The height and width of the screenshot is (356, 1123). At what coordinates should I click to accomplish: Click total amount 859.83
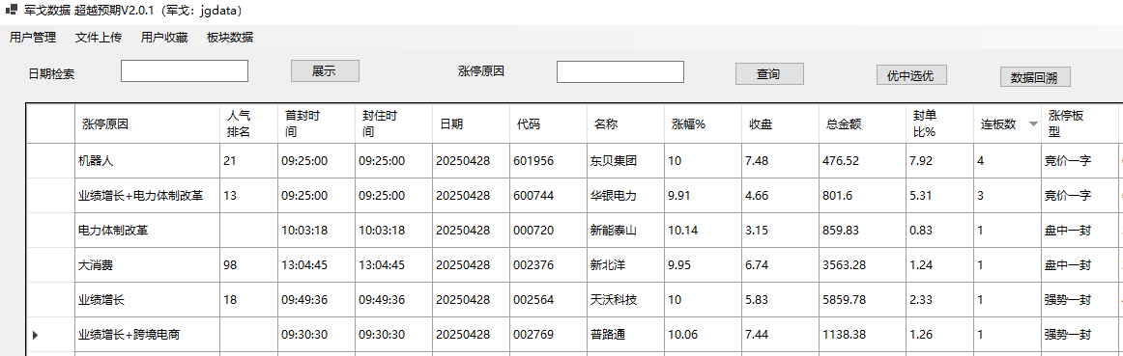click(x=862, y=231)
